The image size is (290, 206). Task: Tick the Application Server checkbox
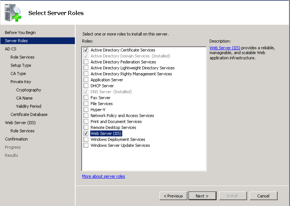point(86,80)
